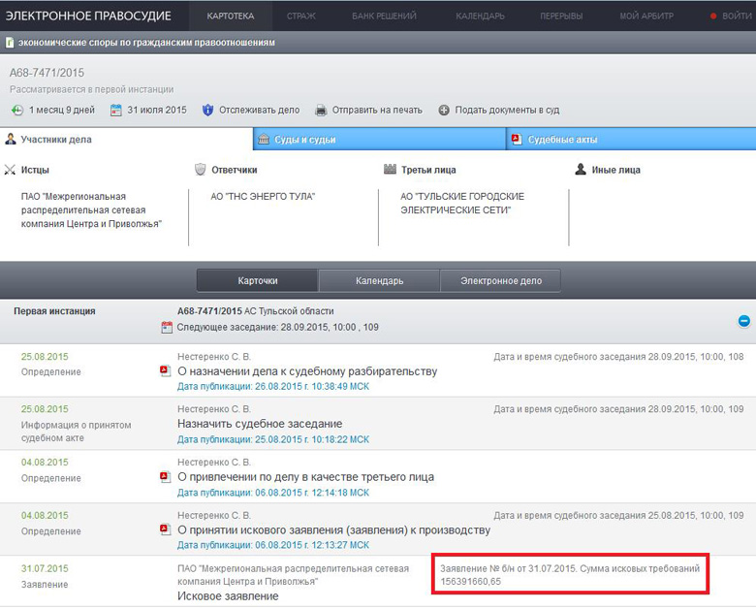Click the plus icon for Подать документы в суд
The image size is (756, 609).
444,111
